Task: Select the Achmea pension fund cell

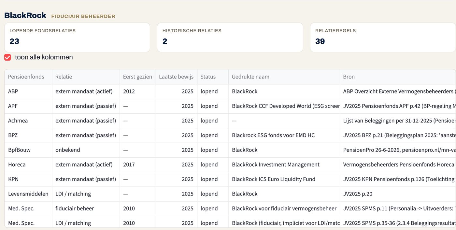Action: [28, 121]
